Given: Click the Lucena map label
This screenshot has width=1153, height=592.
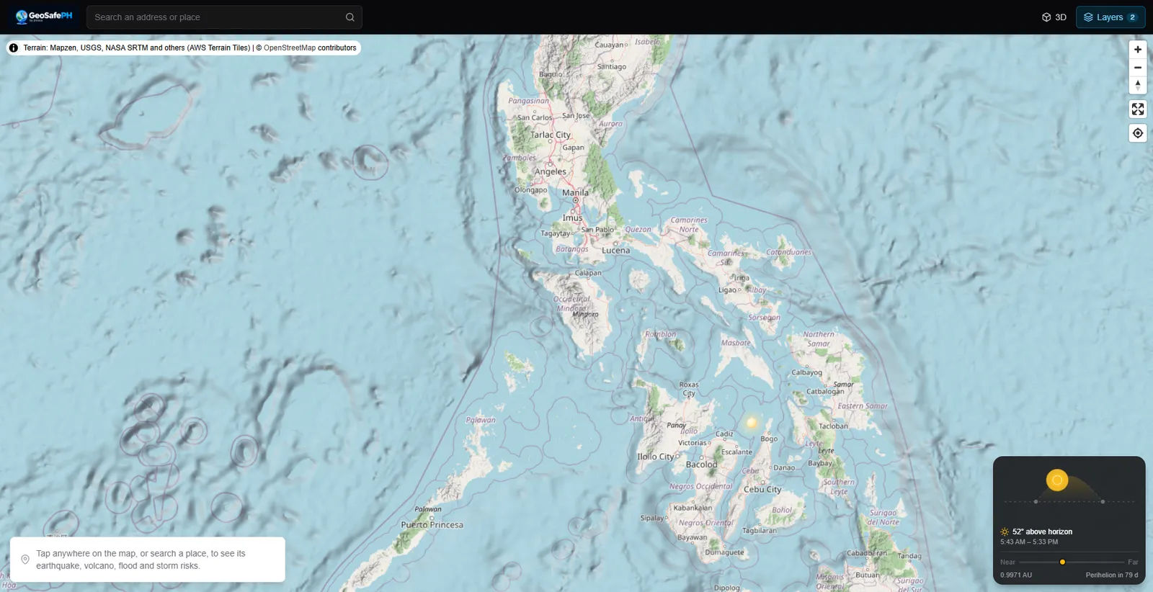Looking at the screenshot, I should tap(615, 251).
